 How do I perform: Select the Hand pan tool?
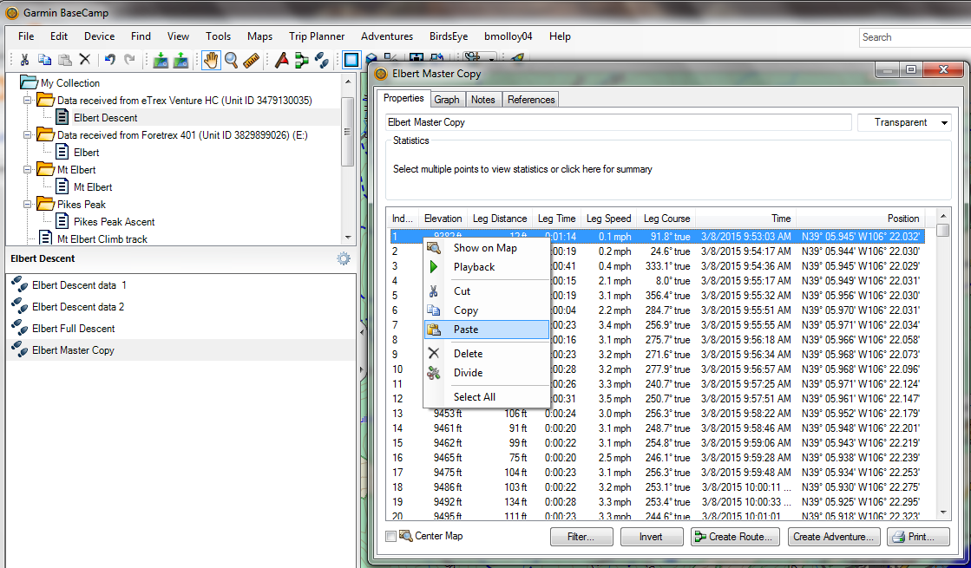point(211,60)
